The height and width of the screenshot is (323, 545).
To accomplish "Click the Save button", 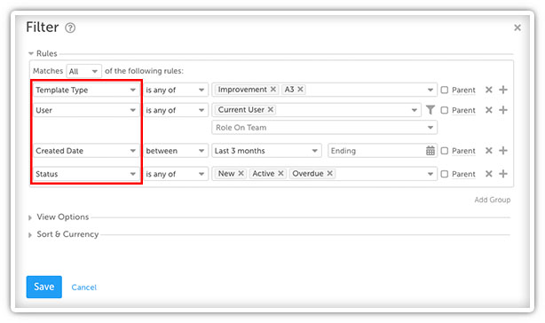I will (44, 287).
